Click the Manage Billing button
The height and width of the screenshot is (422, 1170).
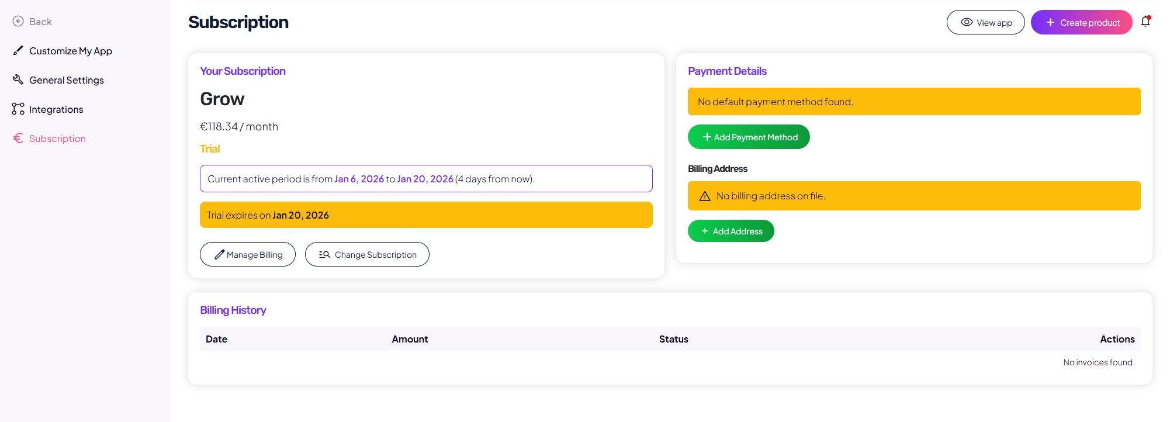(248, 254)
